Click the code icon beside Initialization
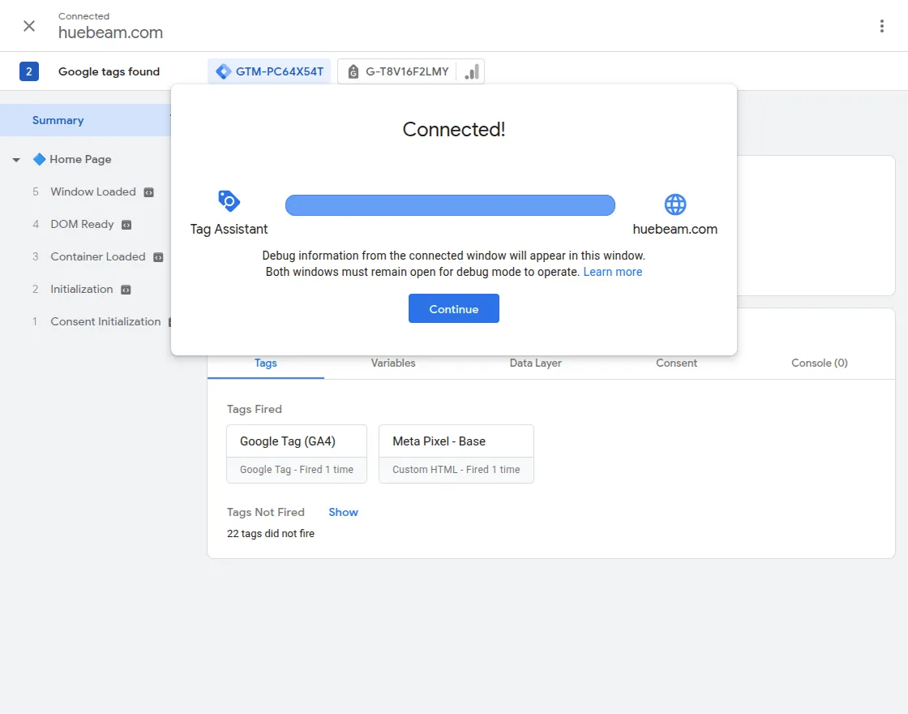 coord(126,290)
